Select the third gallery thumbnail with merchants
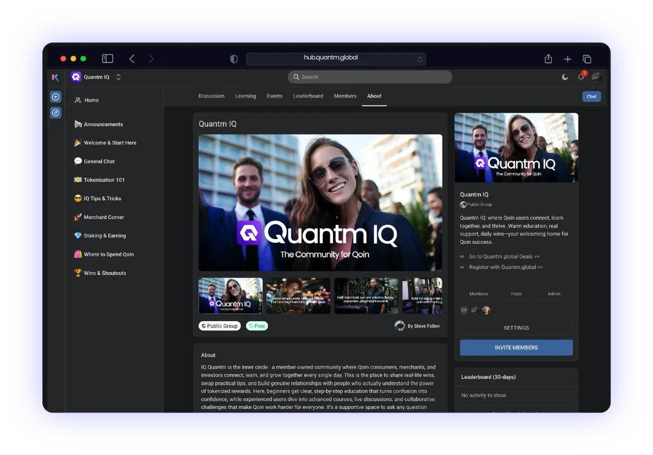This screenshot has width=653, height=455. [366, 296]
